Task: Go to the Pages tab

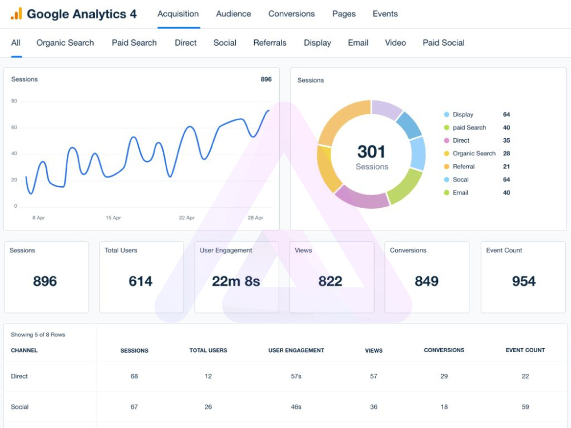Action: click(344, 14)
